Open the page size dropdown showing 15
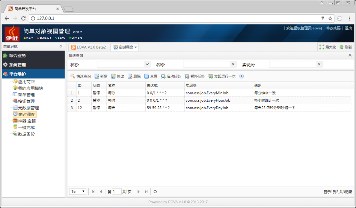The image size is (356, 208). [78, 191]
